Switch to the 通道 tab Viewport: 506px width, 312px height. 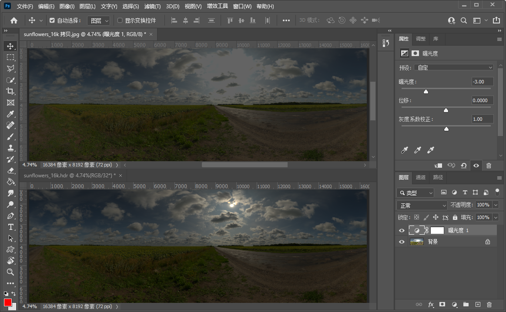(420, 177)
